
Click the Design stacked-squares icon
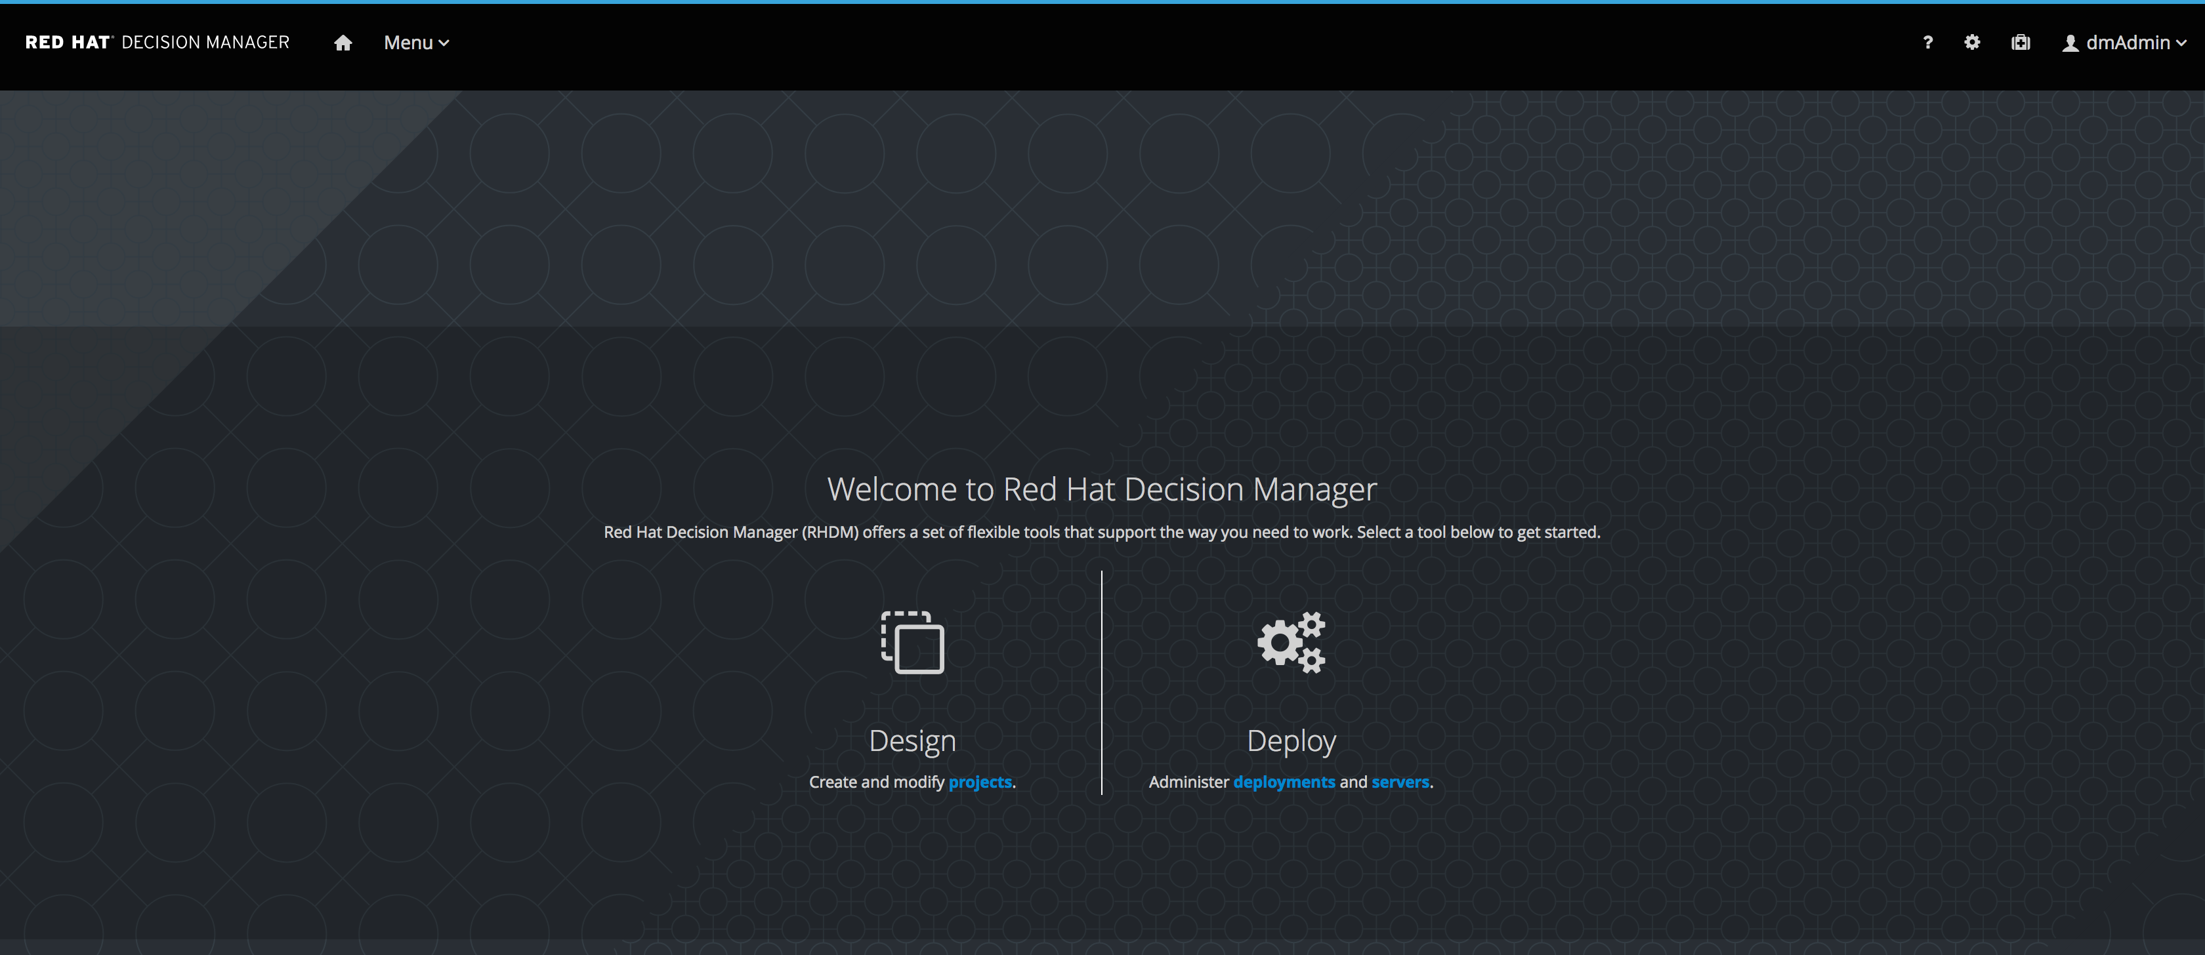tap(912, 641)
